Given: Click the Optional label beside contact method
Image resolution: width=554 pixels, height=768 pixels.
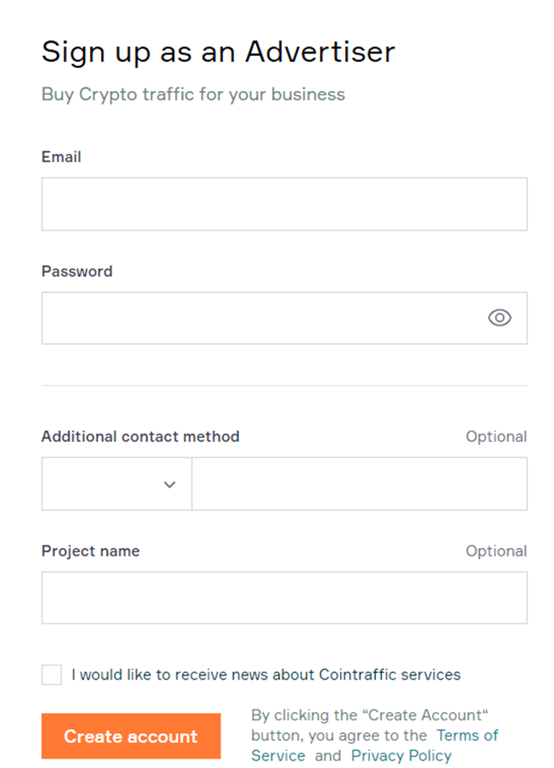Looking at the screenshot, I should pos(496,436).
